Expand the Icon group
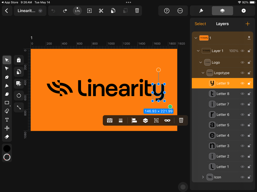The width and height of the screenshot is (257, 192). point(203,177)
